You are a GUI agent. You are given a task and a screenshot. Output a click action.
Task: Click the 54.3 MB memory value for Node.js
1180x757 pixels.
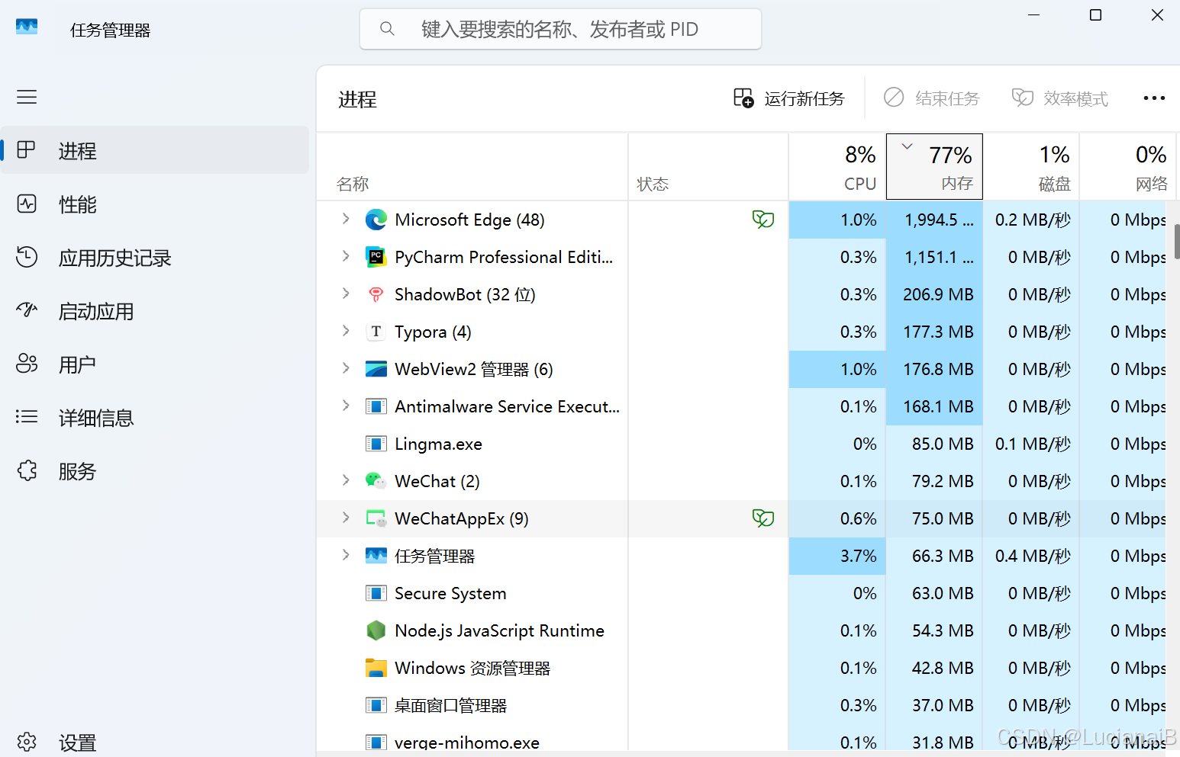coord(943,630)
